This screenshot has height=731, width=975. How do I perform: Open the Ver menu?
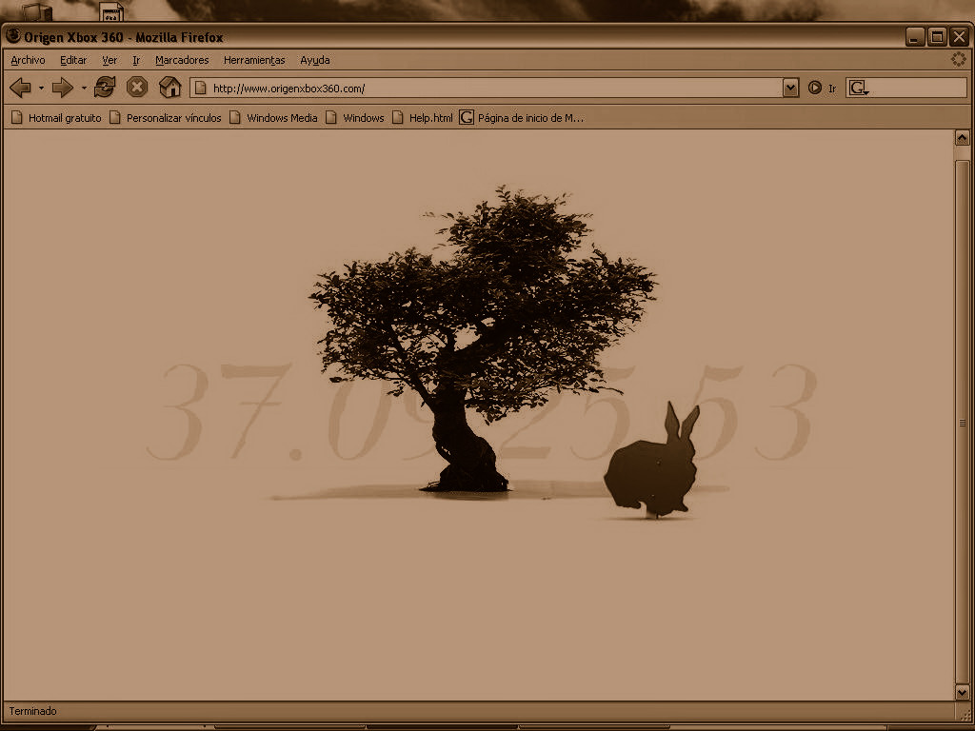[x=109, y=60]
